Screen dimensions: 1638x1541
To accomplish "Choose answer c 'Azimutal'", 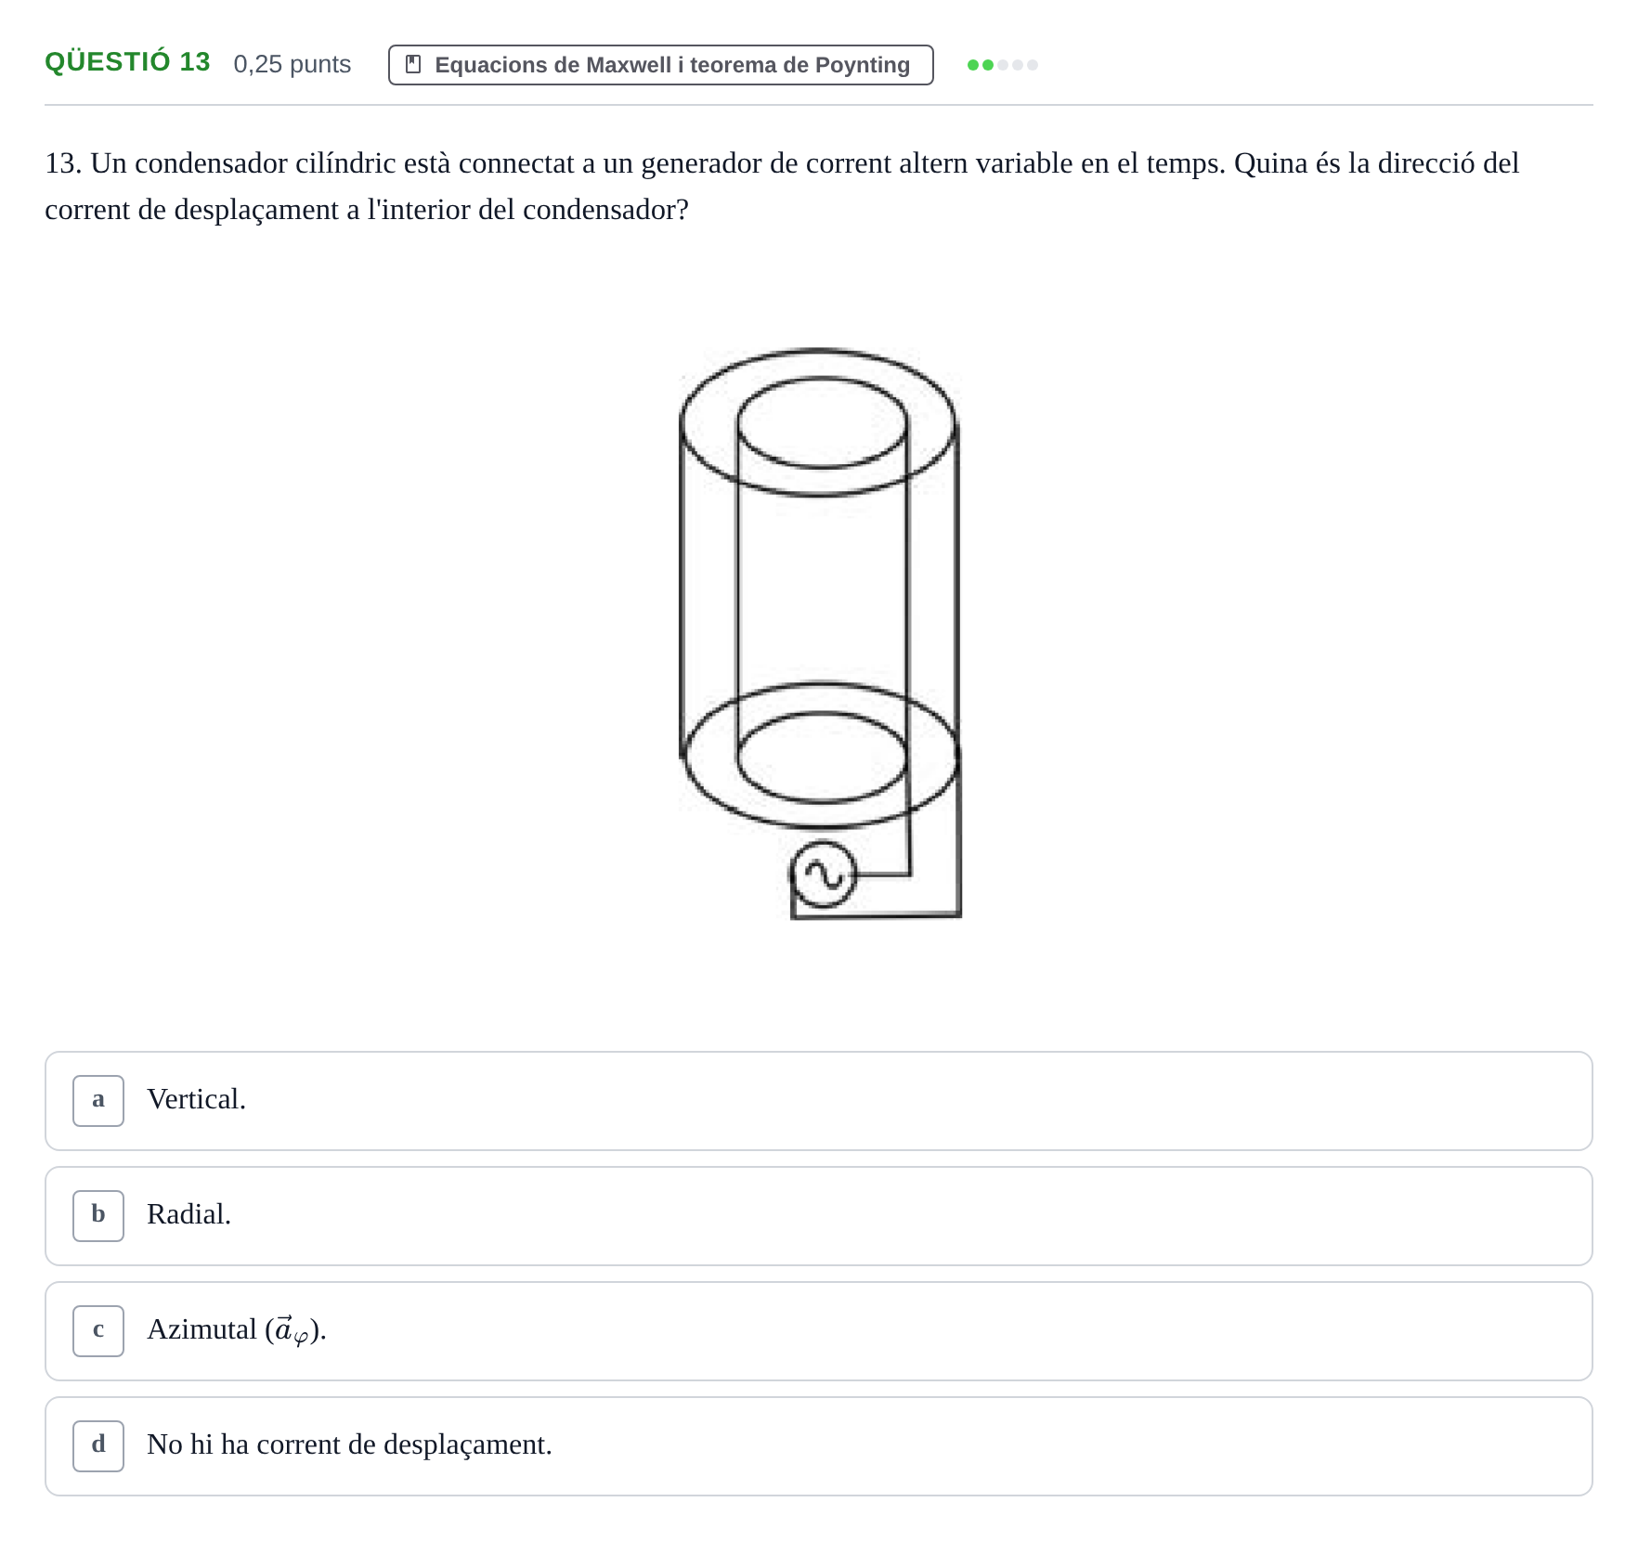I will point(818,1330).
